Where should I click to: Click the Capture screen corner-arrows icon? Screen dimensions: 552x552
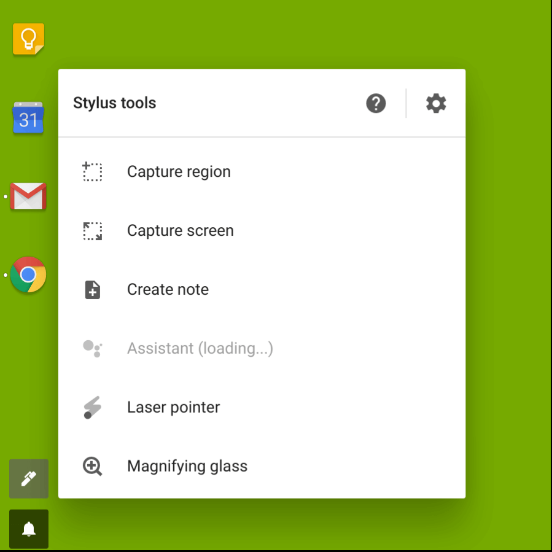93,231
